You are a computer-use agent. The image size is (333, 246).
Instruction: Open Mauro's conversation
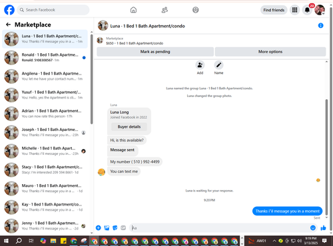pyautogui.click(x=45, y=189)
